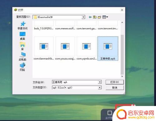Select the com.youzu.wzqj... apk file thumbnail

(65, 46)
